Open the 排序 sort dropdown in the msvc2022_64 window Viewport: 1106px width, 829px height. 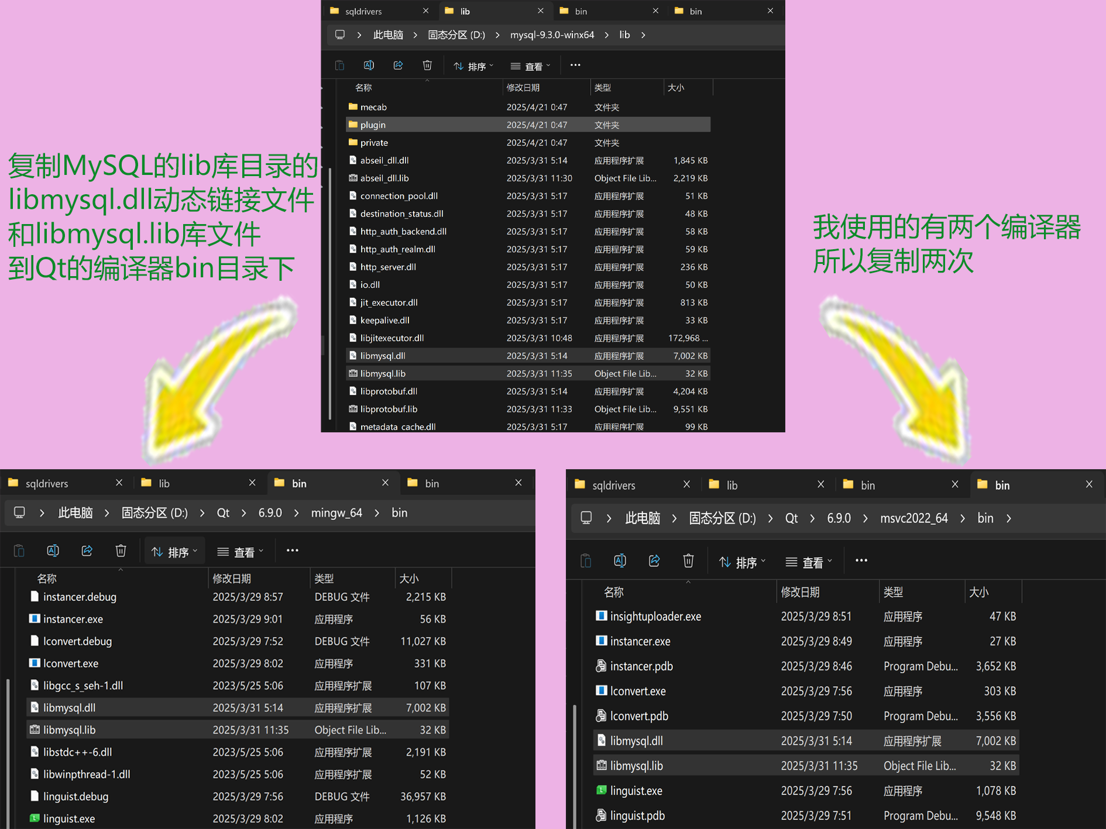(x=742, y=561)
